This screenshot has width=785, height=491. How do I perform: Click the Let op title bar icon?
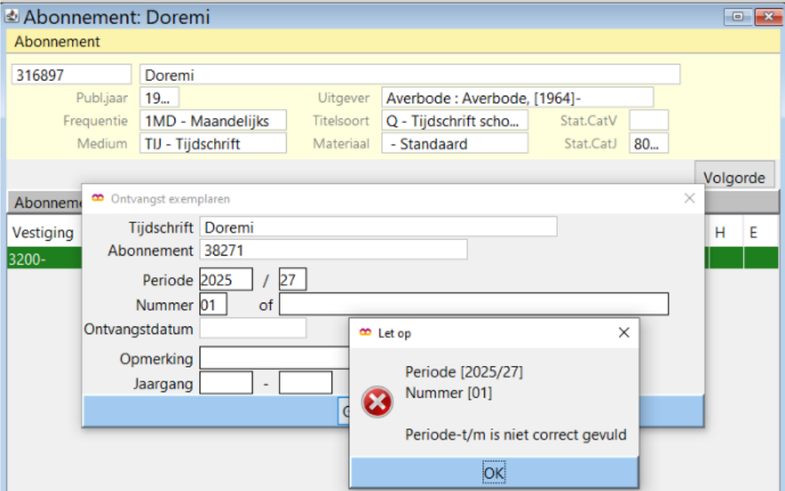365,333
